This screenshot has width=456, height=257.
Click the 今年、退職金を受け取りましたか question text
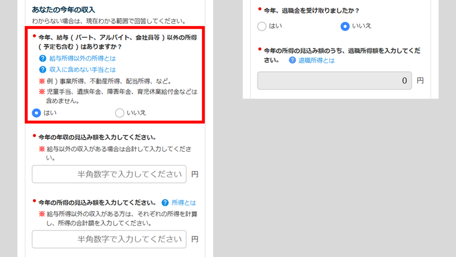click(x=312, y=11)
